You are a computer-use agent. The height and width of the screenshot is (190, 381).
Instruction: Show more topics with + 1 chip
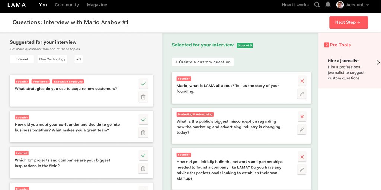pyautogui.click(x=79, y=59)
